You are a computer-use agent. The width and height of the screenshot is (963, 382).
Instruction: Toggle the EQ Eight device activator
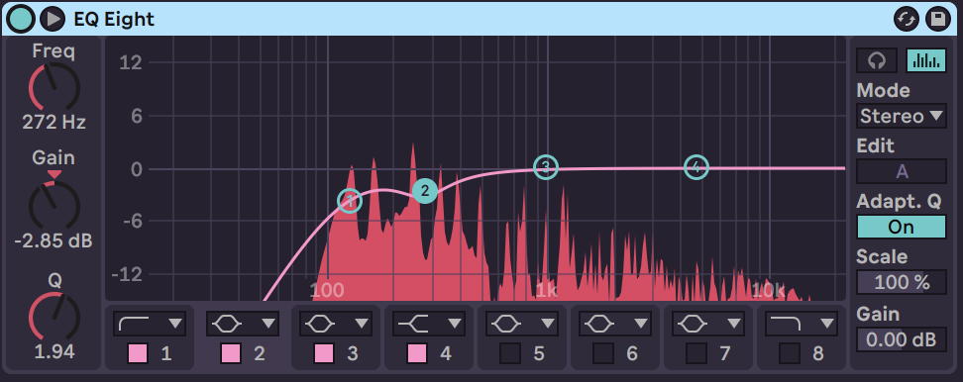coord(22,19)
